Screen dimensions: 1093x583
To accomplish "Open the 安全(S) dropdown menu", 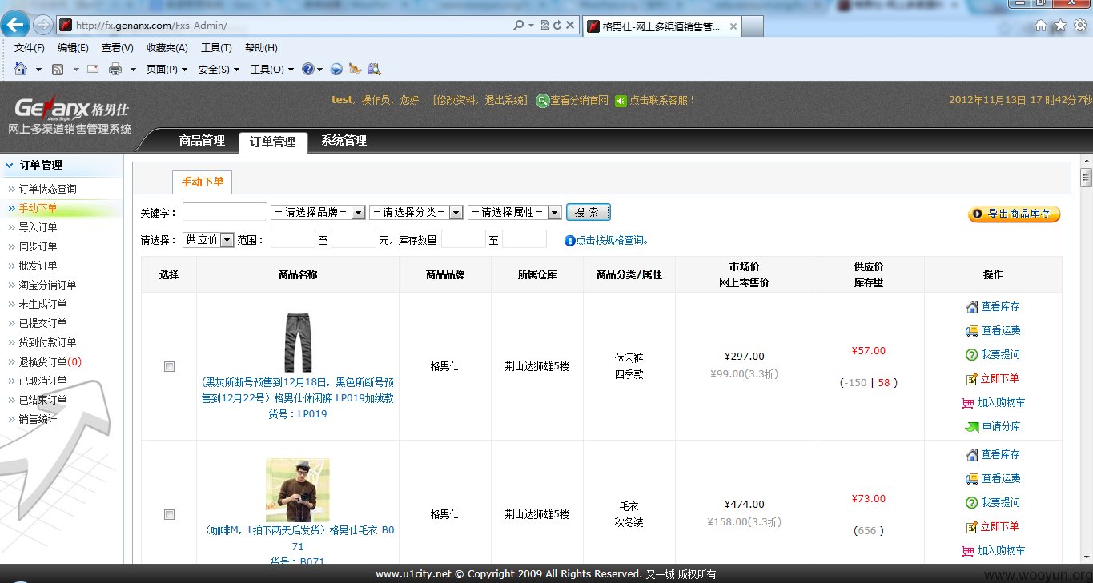I will pos(219,70).
